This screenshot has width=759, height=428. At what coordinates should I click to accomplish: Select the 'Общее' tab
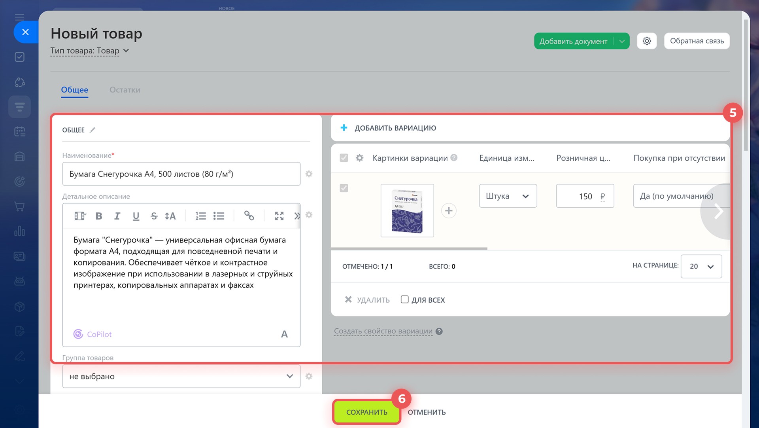click(74, 90)
